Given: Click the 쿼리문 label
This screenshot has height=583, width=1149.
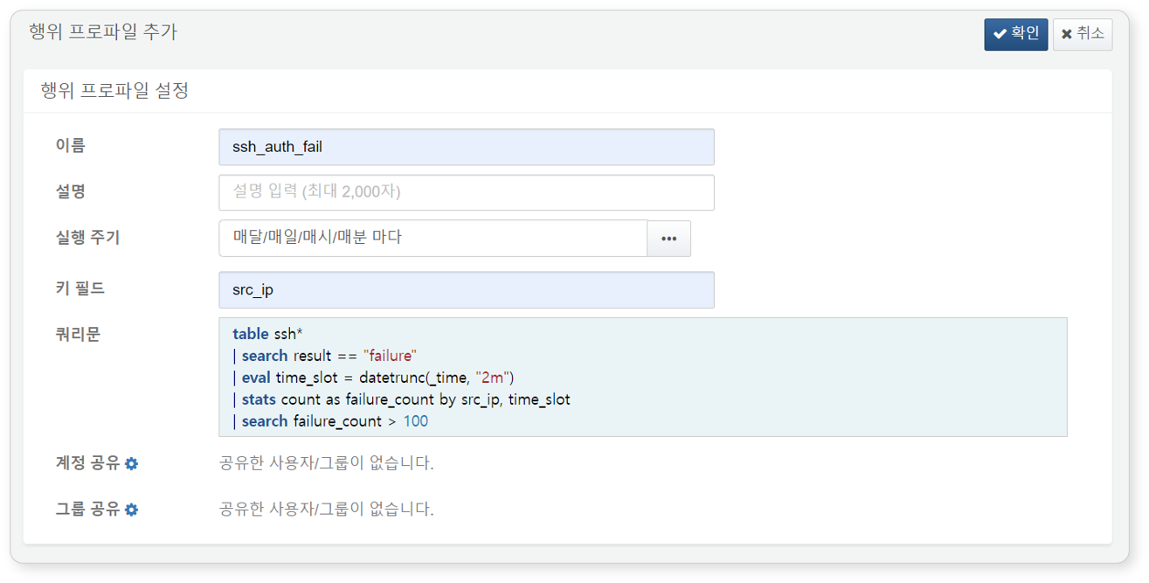Looking at the screenshot, I should coord(79,334).
